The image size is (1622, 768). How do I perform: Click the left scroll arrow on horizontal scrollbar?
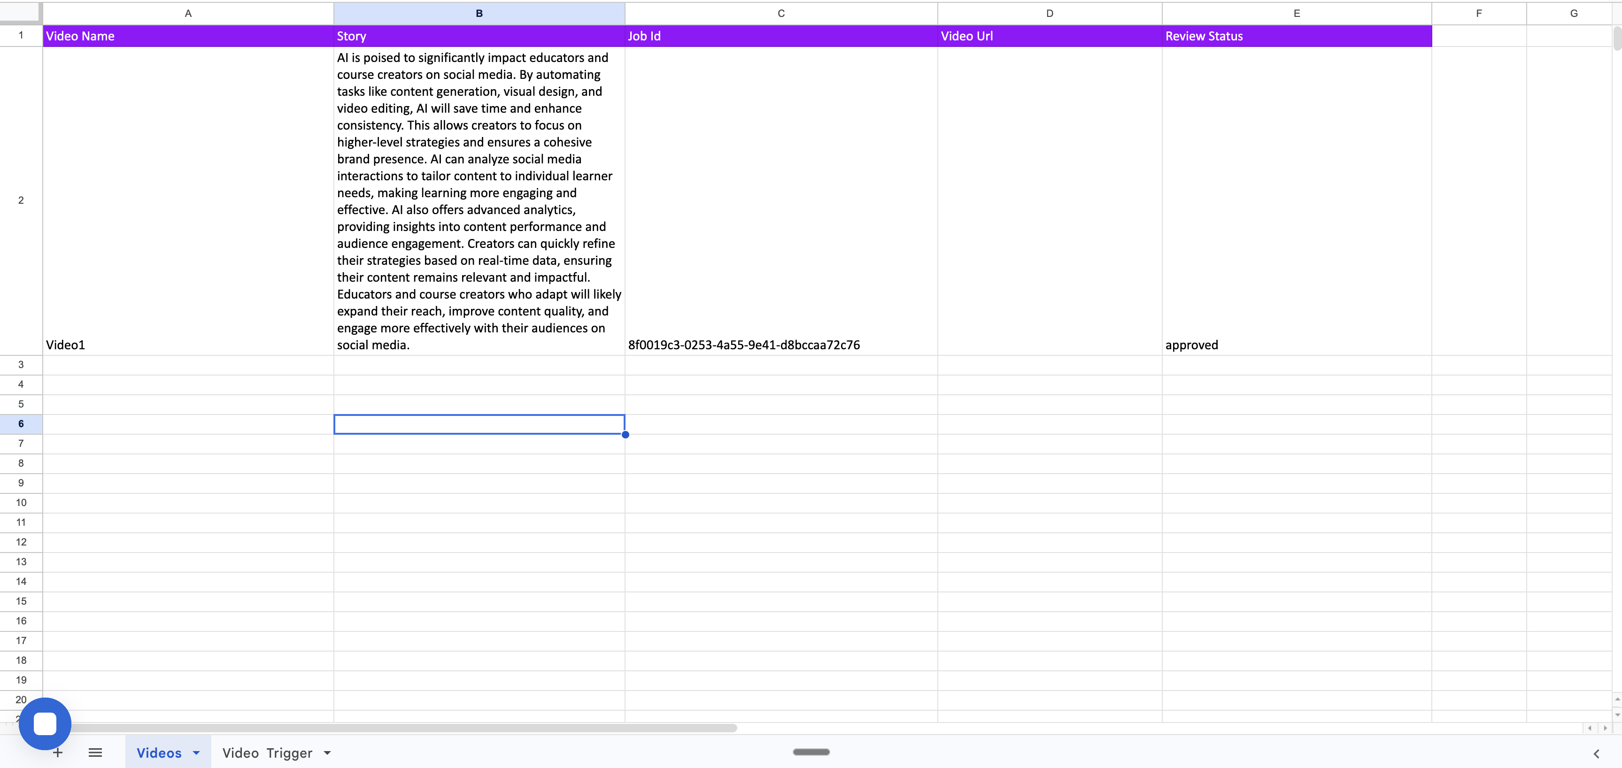pyautogui.click(x=1590, y=729)
